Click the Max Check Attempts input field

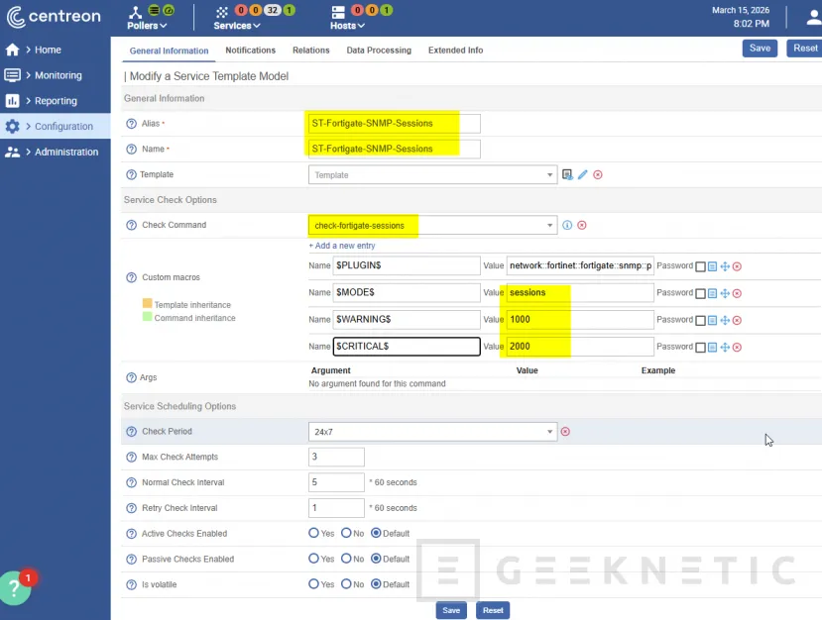pyautogui.click(x=334, y=457)
